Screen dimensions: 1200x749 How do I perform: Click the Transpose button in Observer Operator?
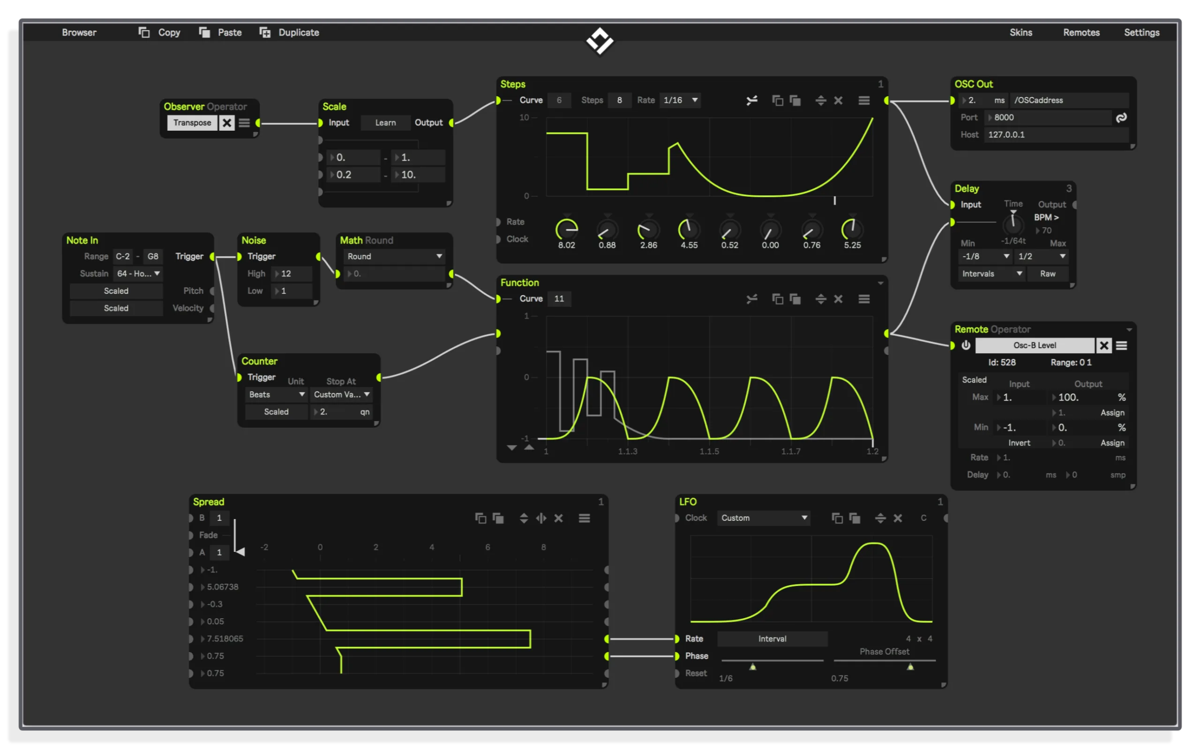[192, 123]
